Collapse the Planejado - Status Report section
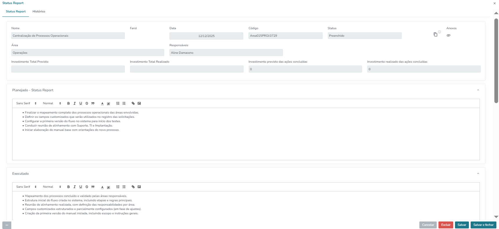 478,90
